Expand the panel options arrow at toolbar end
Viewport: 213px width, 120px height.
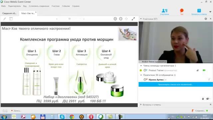click(x=210, y=12)
